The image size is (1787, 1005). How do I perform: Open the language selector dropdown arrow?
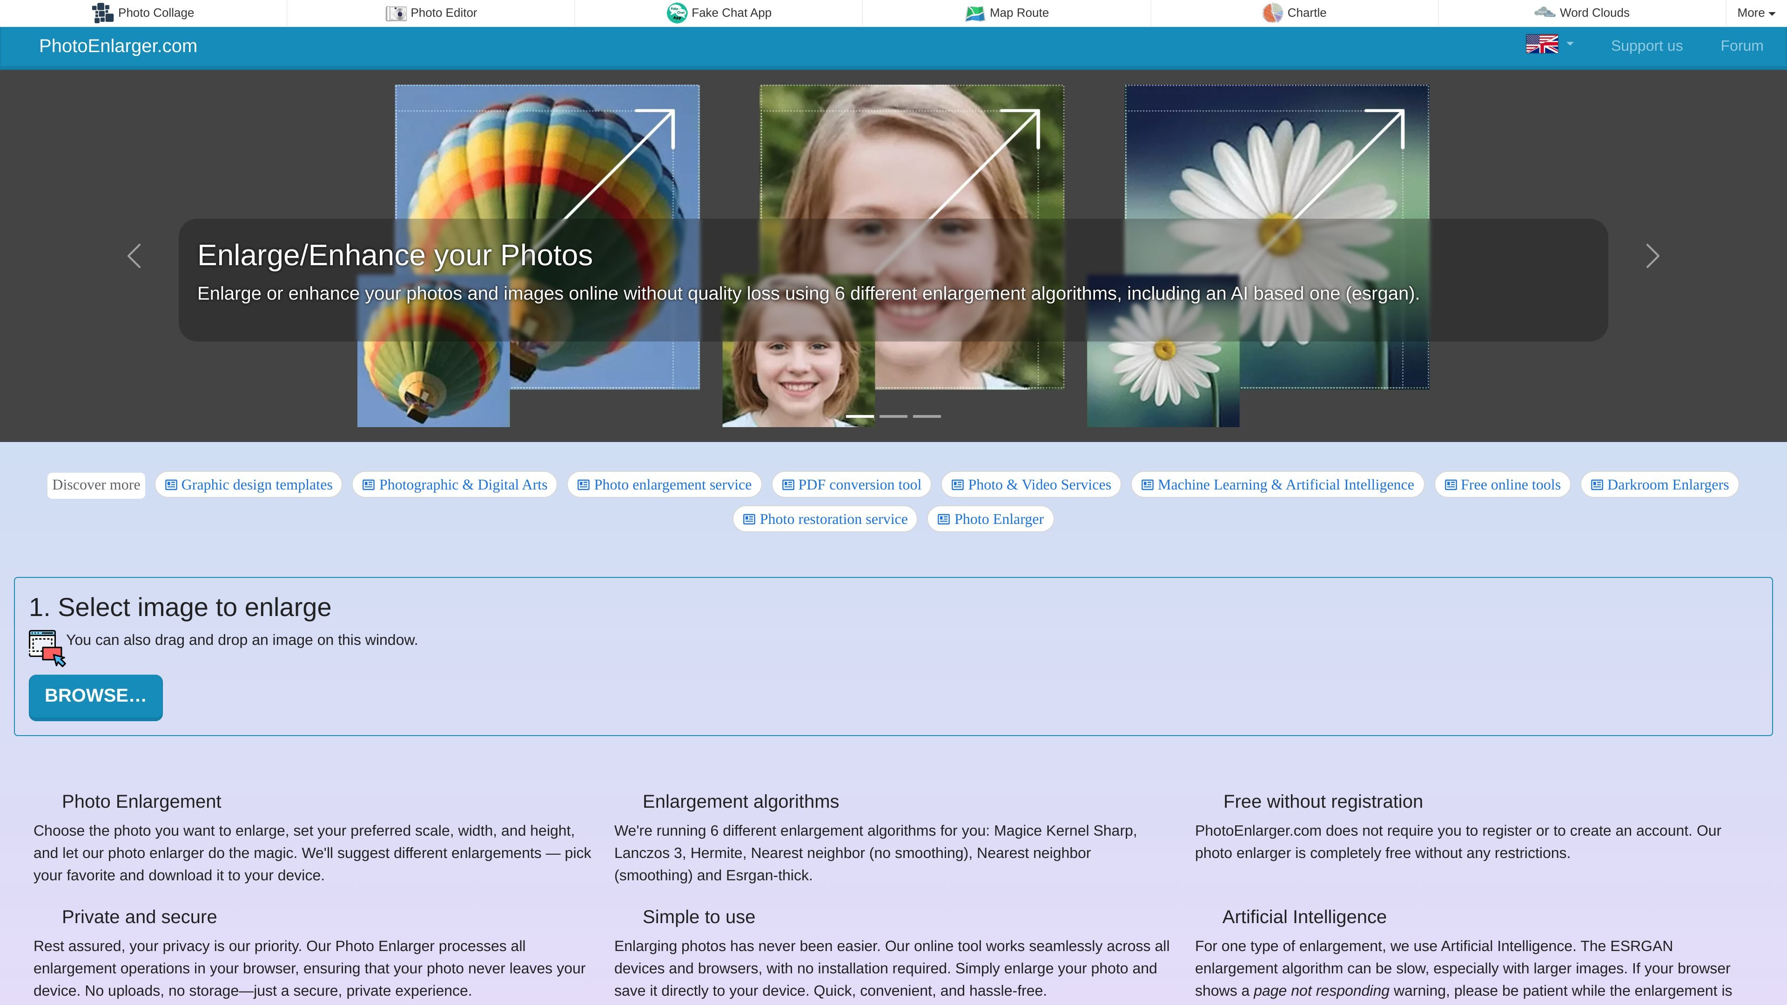[x=1570, y=44]
